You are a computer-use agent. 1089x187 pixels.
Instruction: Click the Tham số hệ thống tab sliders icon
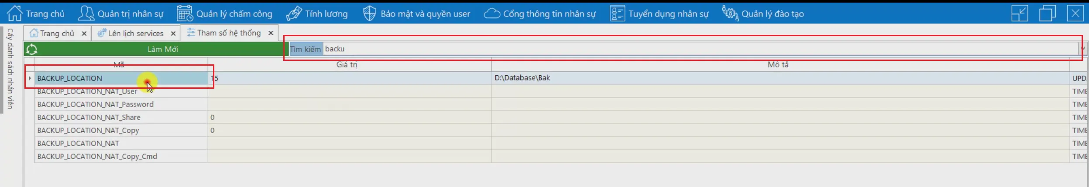coord(191,33)
